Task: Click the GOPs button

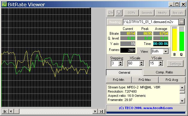Action: click(x=131, y=13)
